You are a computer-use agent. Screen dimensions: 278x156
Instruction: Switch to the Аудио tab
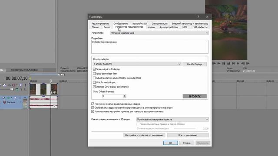point(152,27)
